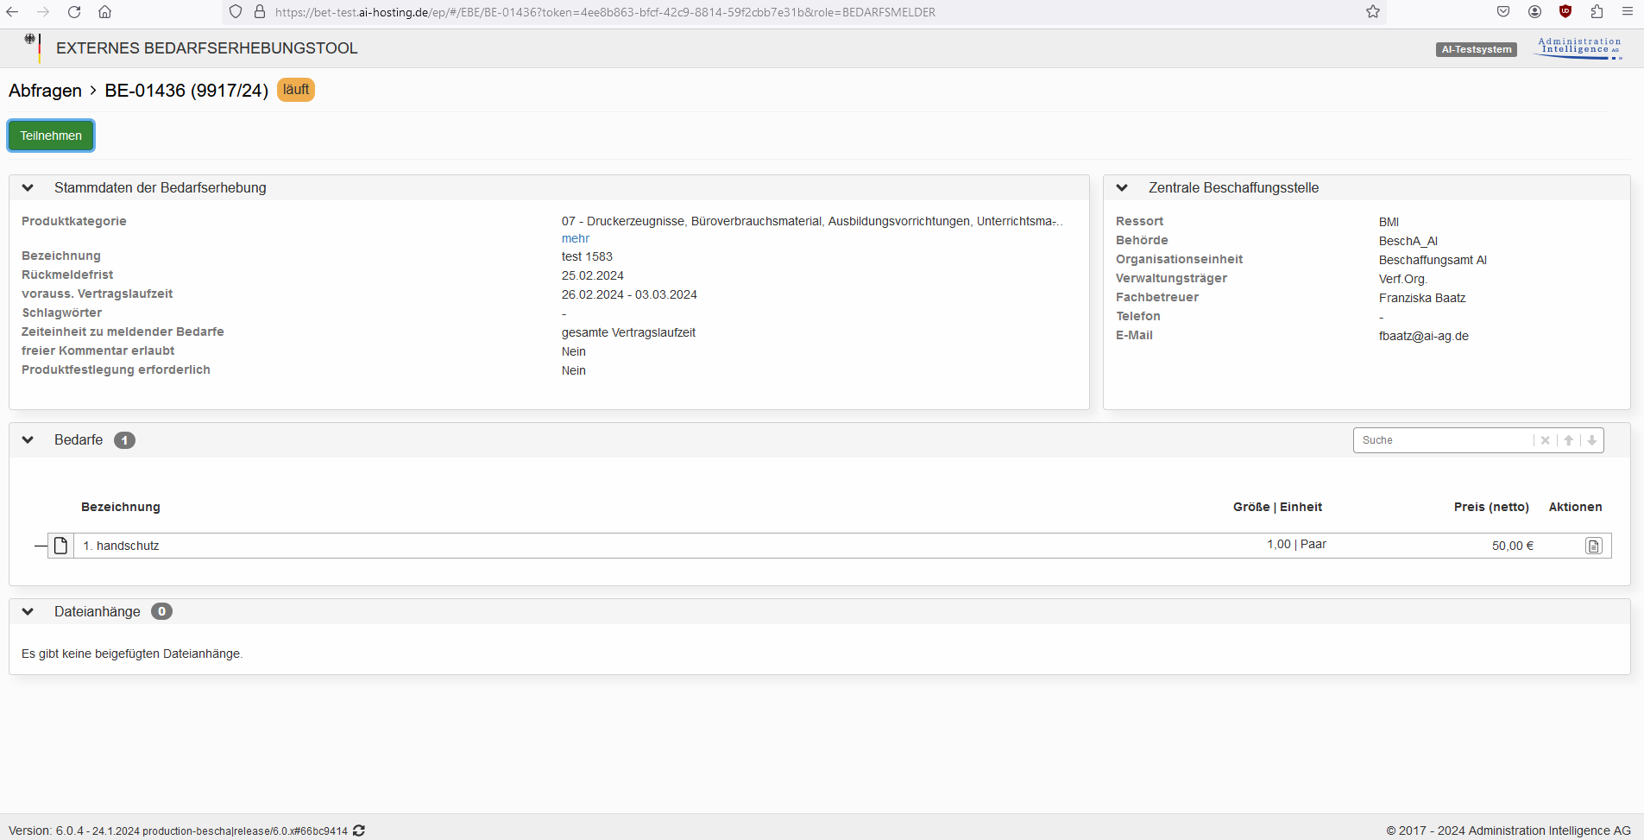
Task: Collapse Zentrale Beschaffungsstelle panel
Action: pyautogui.click(x=1122, y=187)
